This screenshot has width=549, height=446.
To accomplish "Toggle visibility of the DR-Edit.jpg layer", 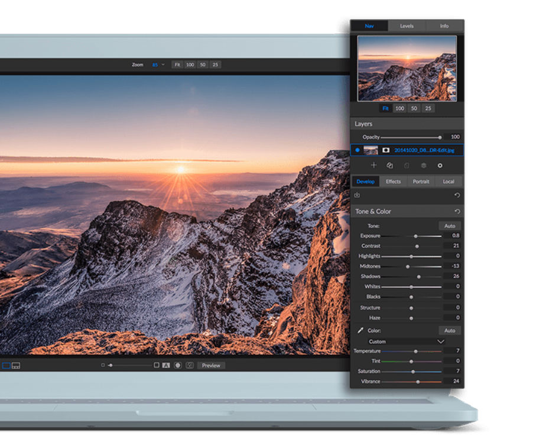I will [x=357, y=150].
